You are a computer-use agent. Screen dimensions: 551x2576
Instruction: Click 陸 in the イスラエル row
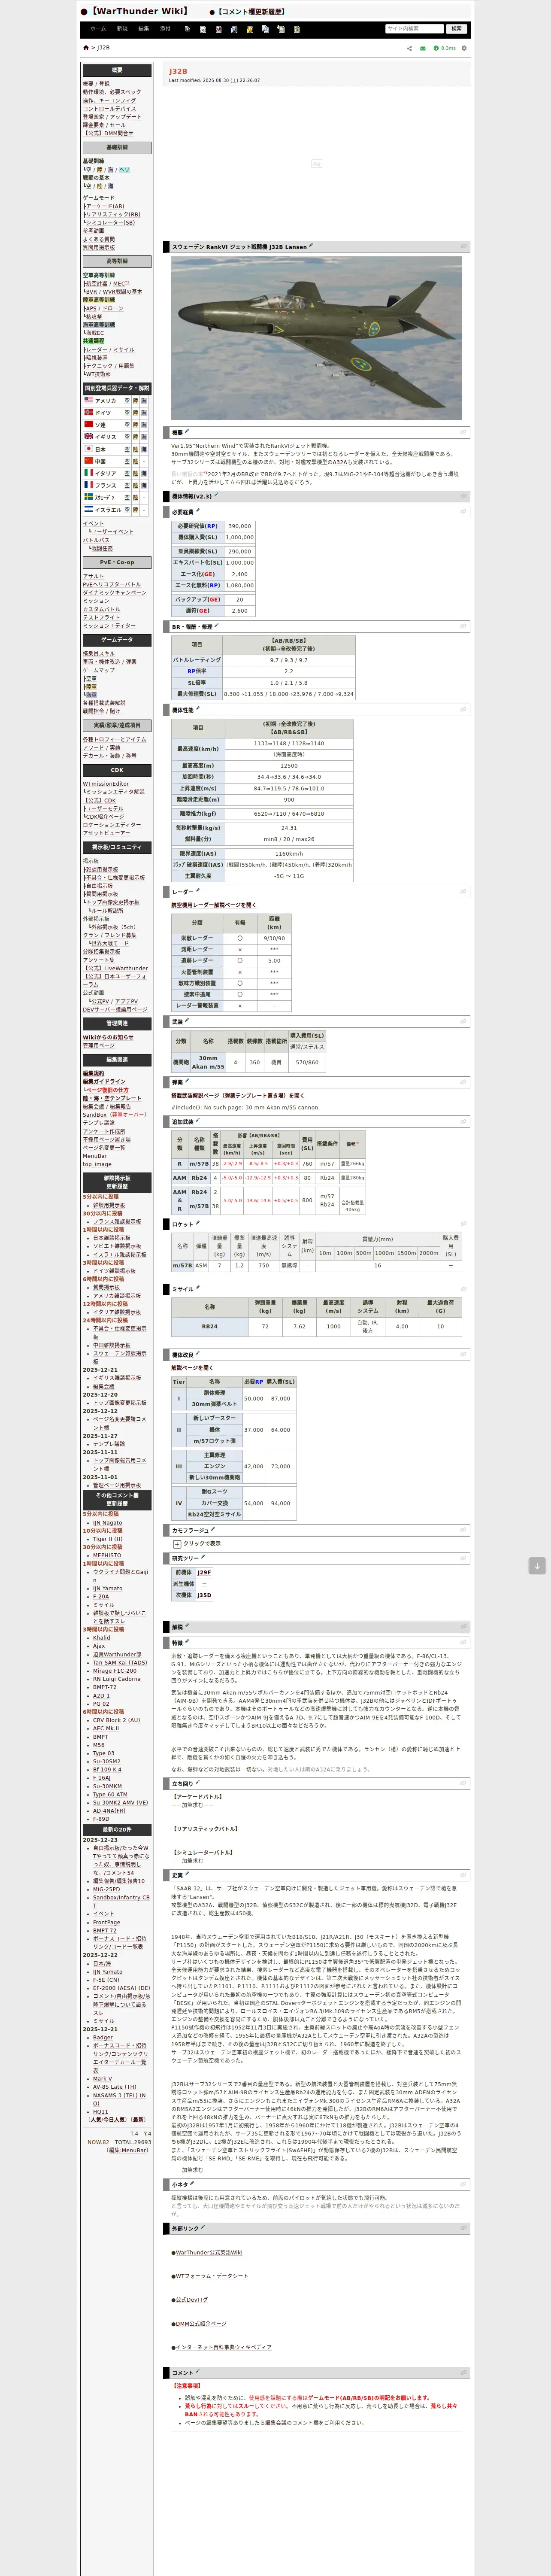(x=136, y=510)
